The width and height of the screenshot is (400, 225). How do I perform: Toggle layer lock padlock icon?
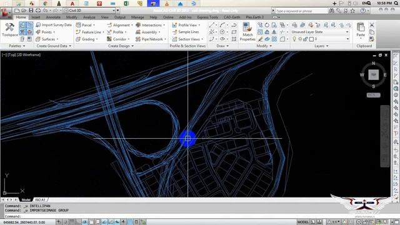[x=306, y=39]
